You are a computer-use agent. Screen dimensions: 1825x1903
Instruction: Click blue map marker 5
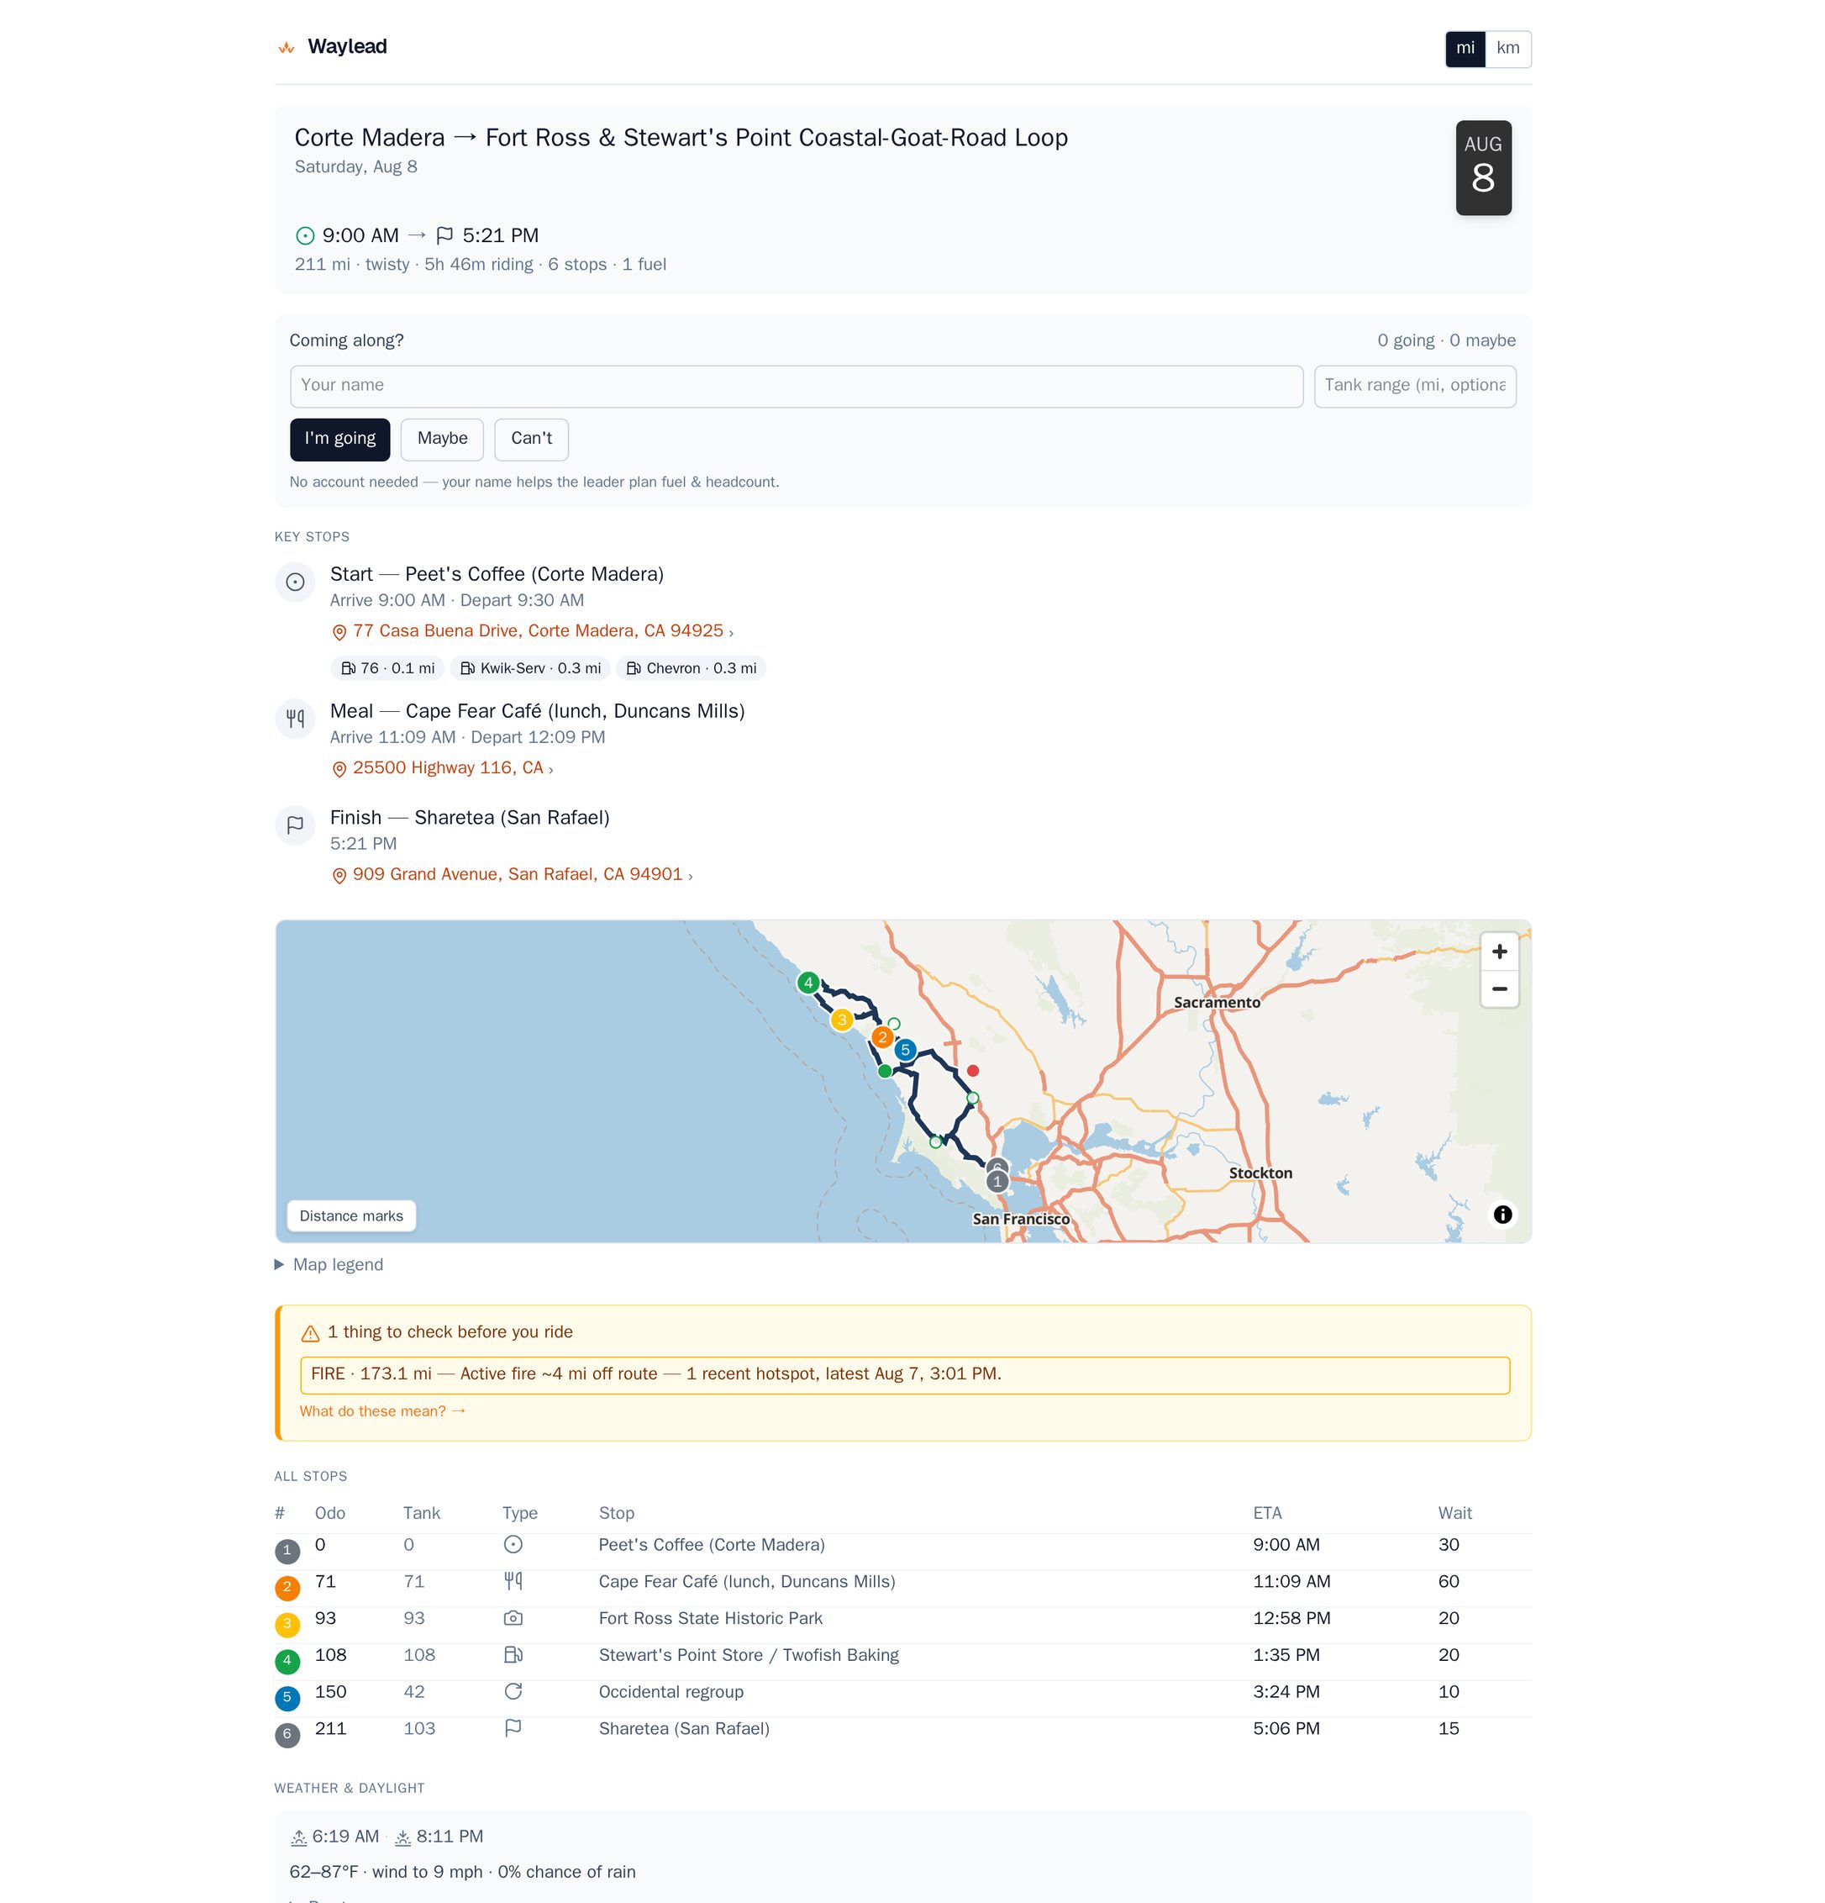click(x=905, y=1050)
